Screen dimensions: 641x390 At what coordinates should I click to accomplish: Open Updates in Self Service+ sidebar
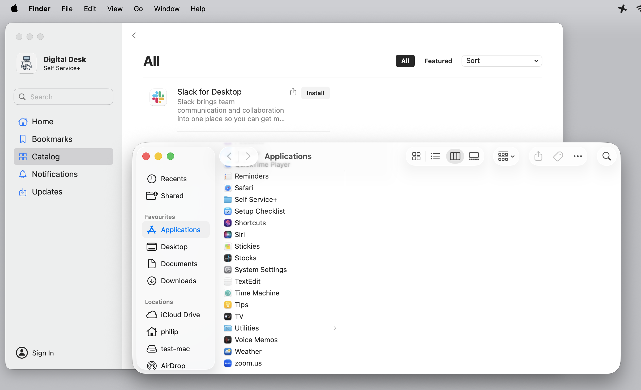click(x=63, y=192)
